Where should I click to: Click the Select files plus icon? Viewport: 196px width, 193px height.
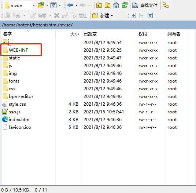pos(133,15)
